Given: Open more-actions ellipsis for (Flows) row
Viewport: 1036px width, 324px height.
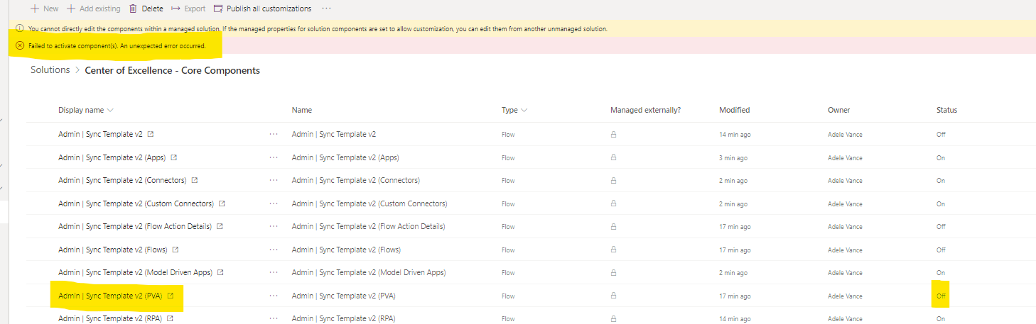Looking at the screenshot, I should (274, 250).
